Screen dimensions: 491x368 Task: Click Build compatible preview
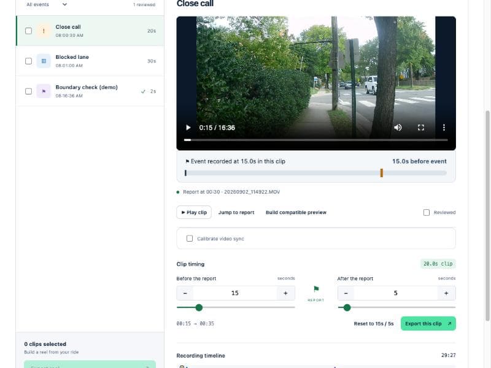296,212
